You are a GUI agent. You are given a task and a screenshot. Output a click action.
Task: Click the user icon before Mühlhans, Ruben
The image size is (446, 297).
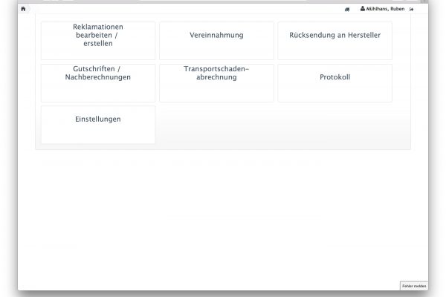tap(363, 9)
